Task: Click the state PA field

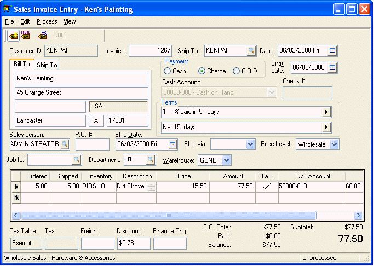Action: pyautogui.click(x=96, y=121)
